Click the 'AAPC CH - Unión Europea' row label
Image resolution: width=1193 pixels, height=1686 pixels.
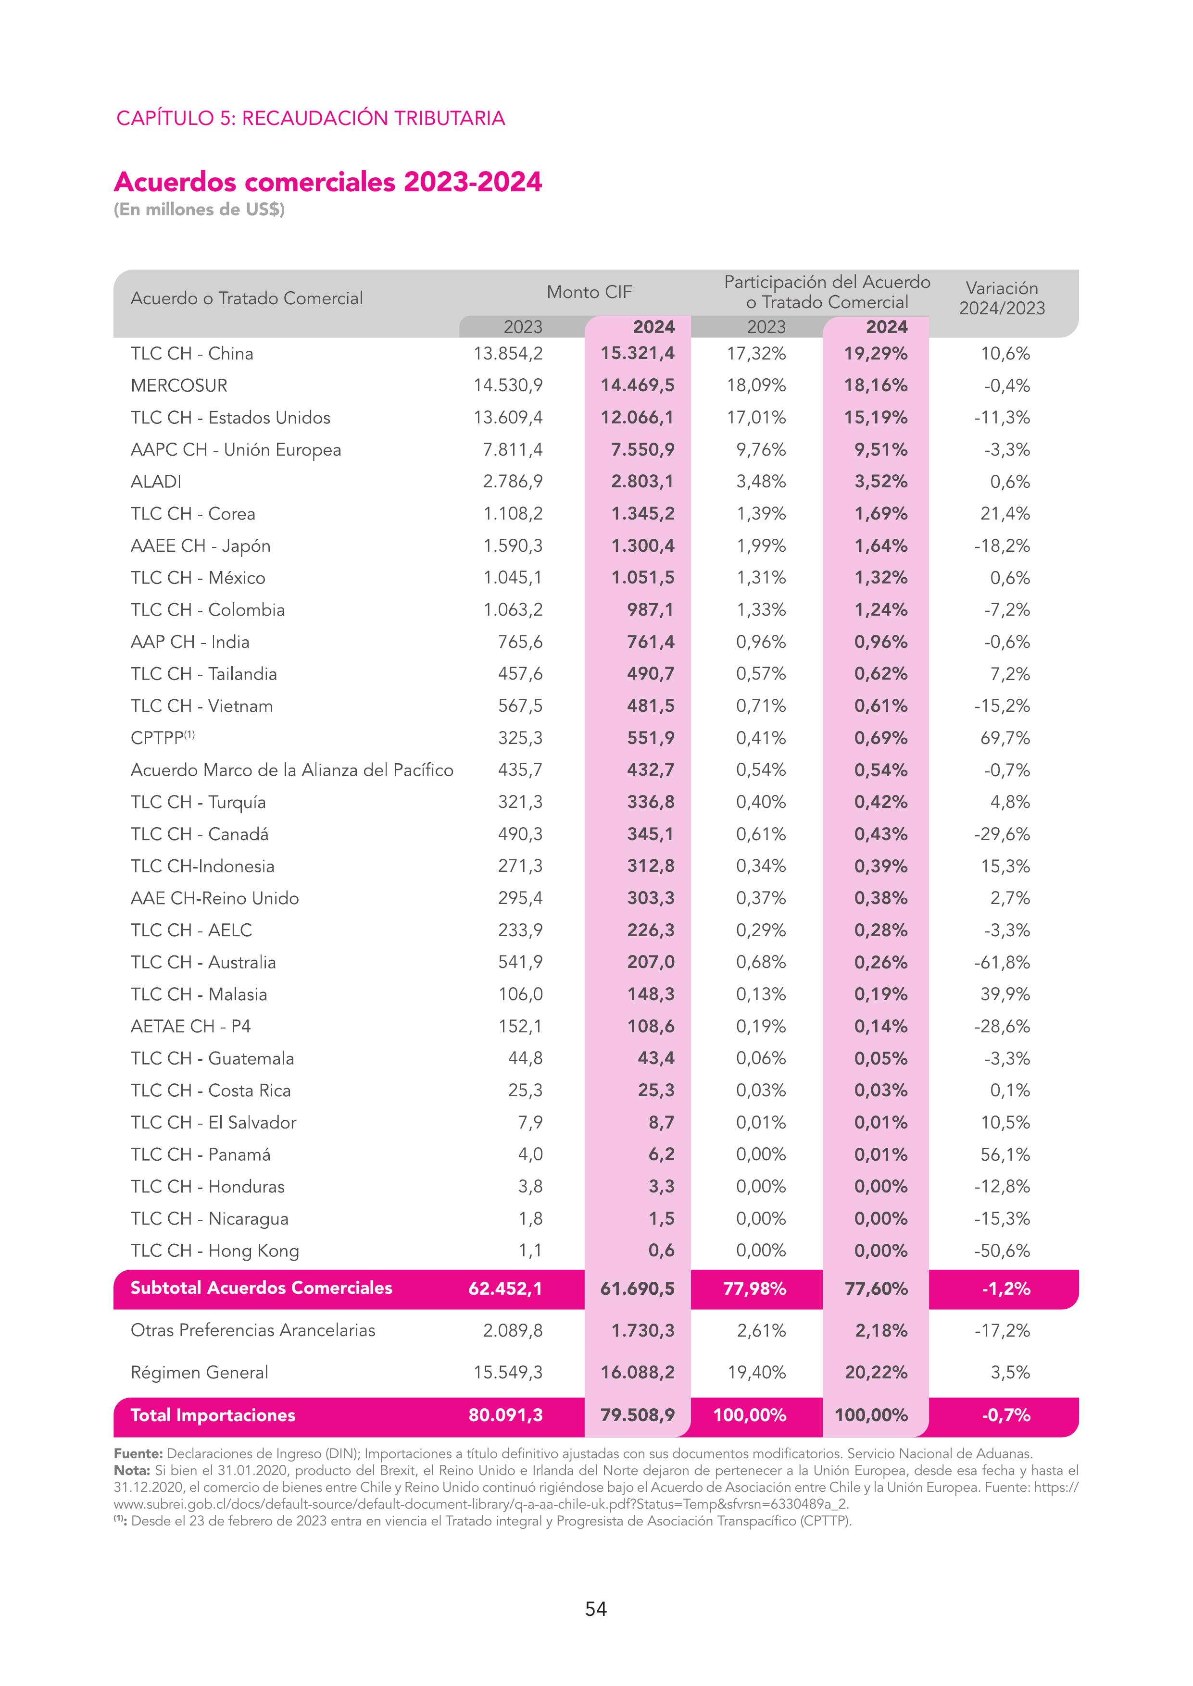(236, 450)
